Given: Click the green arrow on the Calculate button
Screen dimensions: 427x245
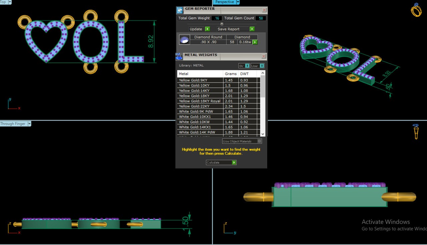Looking at the screenshot, I should coord(234,163).
